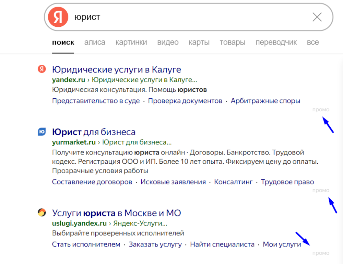
Task: Click the uslugi.yandex.ru domain link
Action: (x=79, y=223)
